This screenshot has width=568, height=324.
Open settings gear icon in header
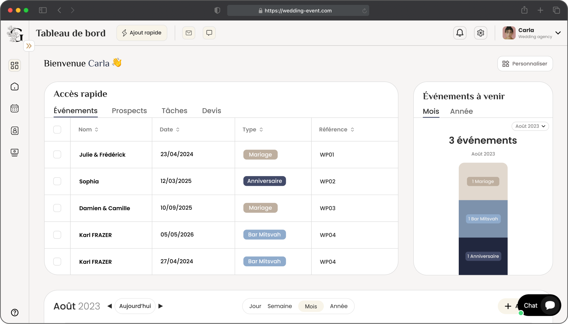coord(480,33)
